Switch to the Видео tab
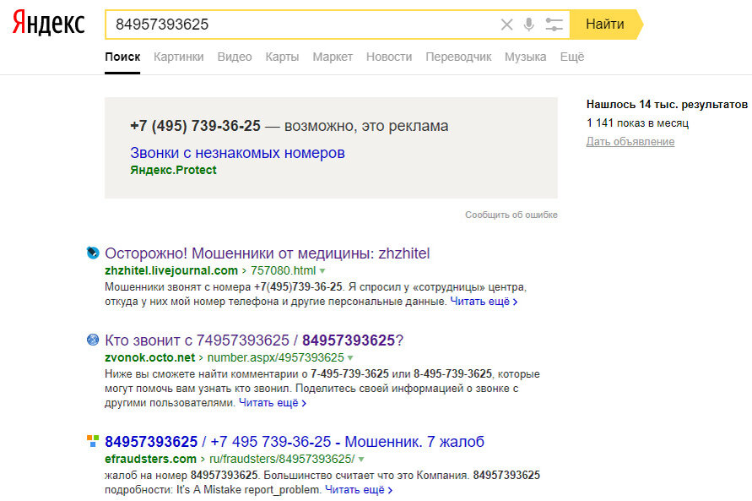This screenshot has width=752, height=501. pos(235,57)
